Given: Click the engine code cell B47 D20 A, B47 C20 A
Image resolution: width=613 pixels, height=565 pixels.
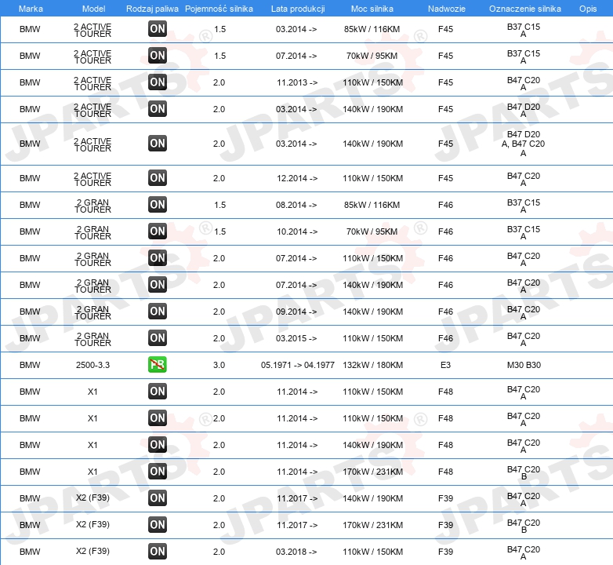Looking at the screenshot, I should 524,144.
